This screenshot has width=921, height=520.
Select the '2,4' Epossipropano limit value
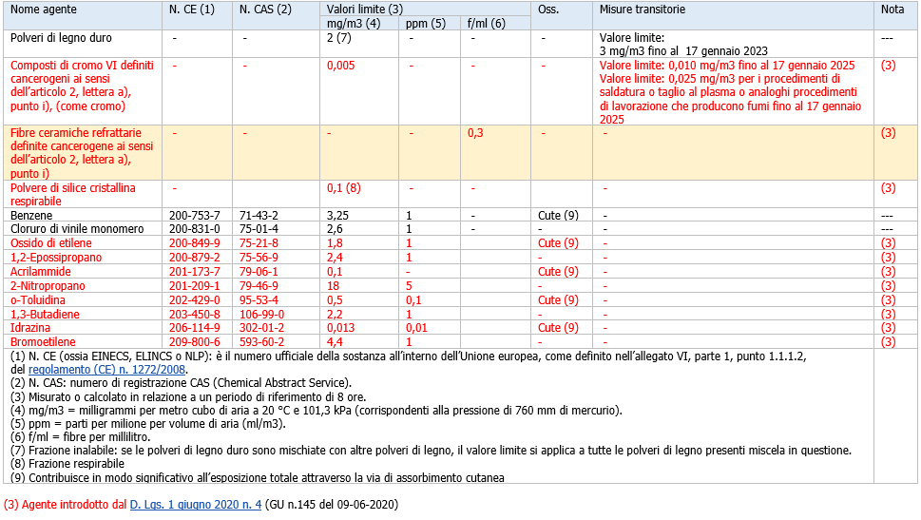click(335, 258)
